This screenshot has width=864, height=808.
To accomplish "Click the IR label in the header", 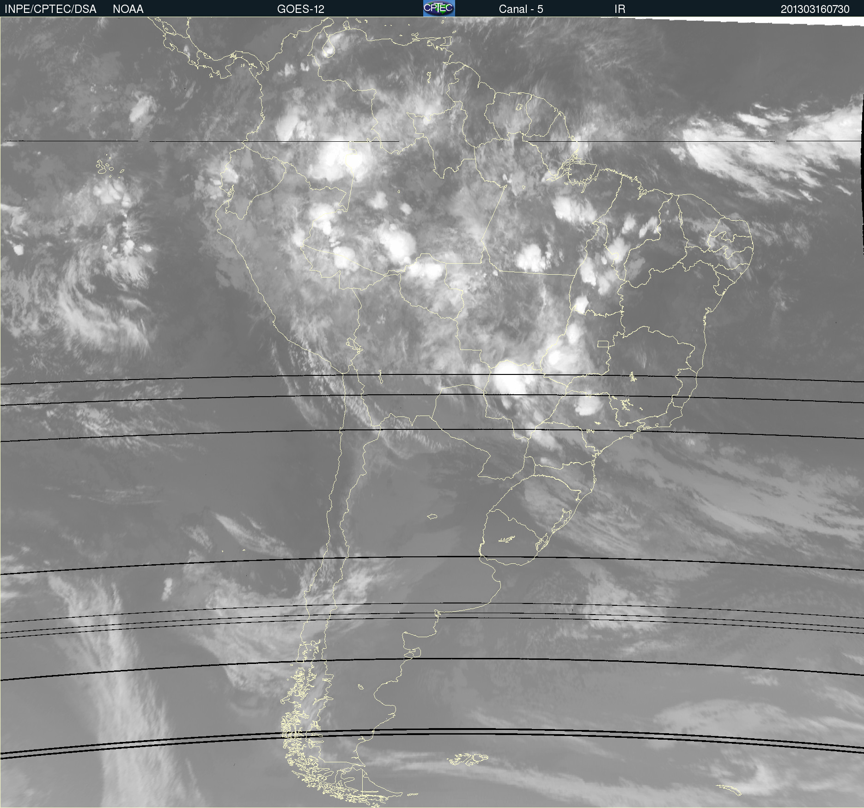I will [620, 9].
